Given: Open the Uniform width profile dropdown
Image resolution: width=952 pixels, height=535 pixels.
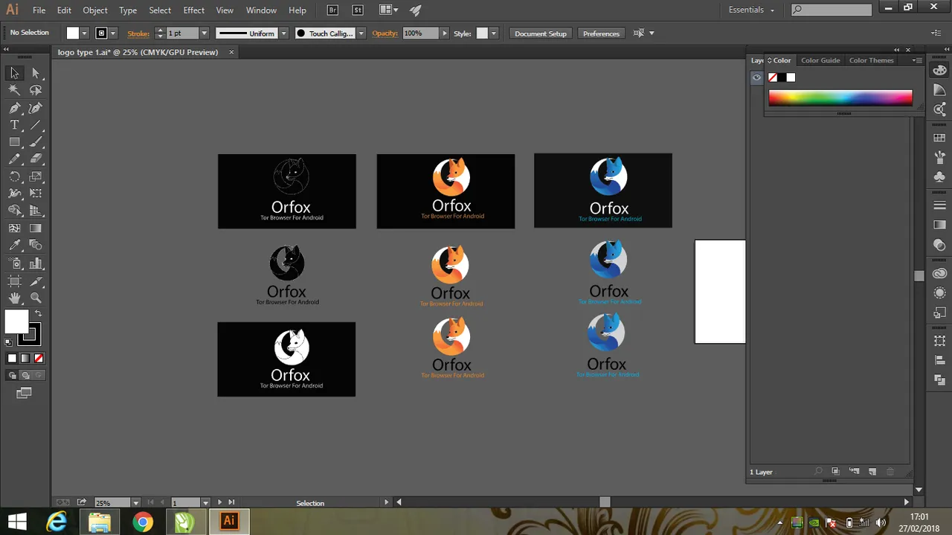Looking at the screenshot, I should (283, 33).
